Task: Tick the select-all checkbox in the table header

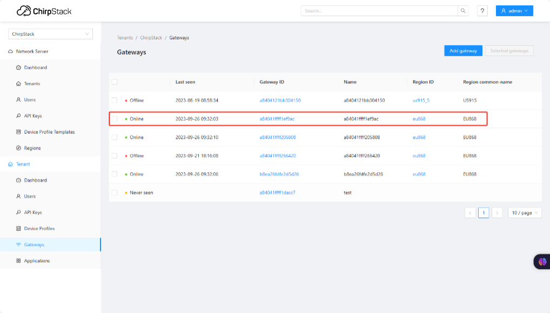Action: (116, 81)
